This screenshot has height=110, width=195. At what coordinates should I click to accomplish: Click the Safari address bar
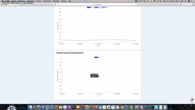[x=97, y=4]
